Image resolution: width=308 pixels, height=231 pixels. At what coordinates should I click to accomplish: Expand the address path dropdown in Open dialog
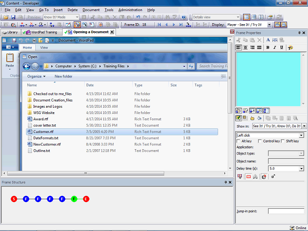tap(184, 66)
